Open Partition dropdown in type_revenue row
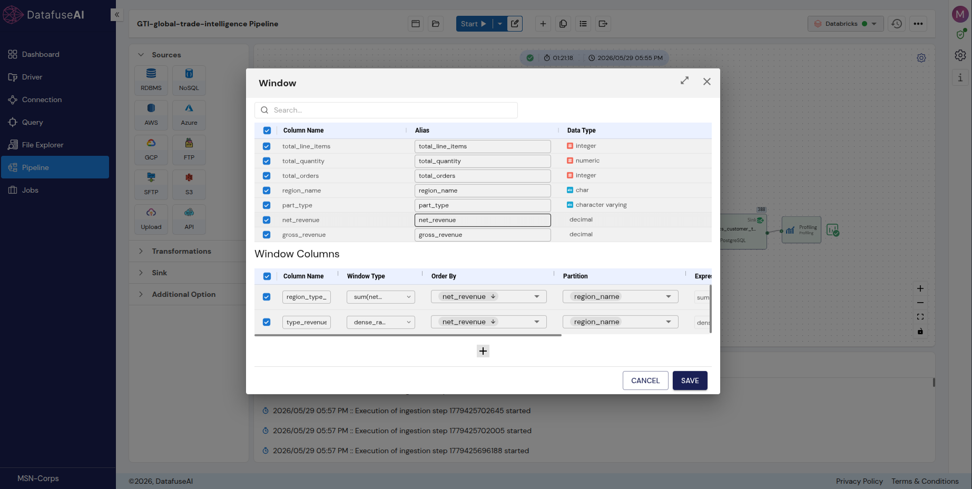The height and width of the screenshot is (489, 972). [621, 322]
